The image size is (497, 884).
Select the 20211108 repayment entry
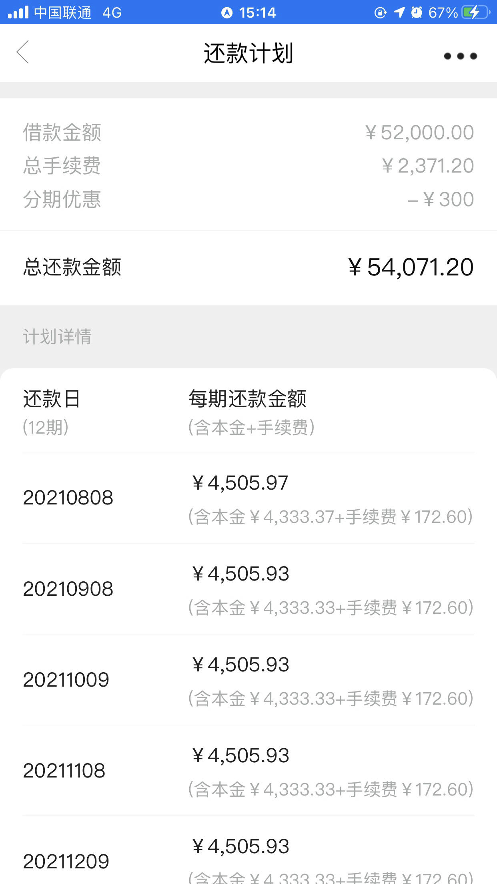pyautogui.click(x=248, y=770)
